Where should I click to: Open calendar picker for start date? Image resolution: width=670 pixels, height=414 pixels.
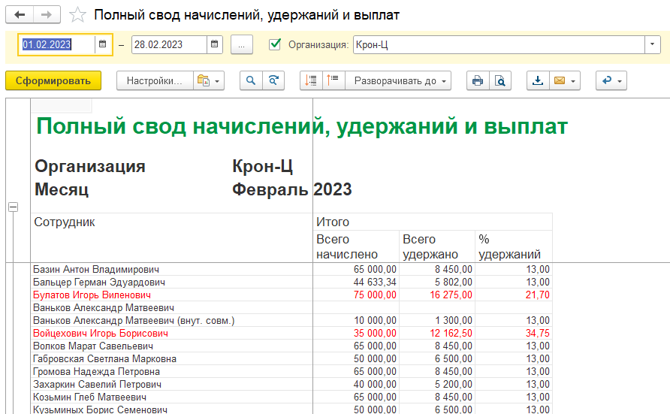102,45
